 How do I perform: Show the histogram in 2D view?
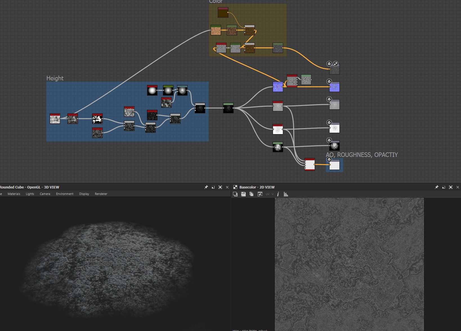coord(286,194)
